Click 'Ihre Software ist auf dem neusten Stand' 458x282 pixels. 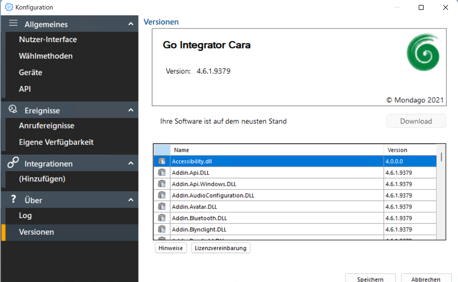(223, 121)
